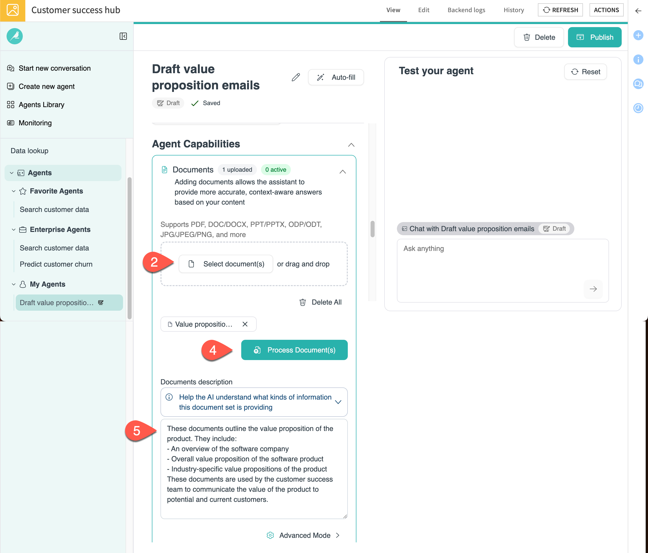
Task: Open the chat bubbles icon on right rail
Action: point(638,84)
